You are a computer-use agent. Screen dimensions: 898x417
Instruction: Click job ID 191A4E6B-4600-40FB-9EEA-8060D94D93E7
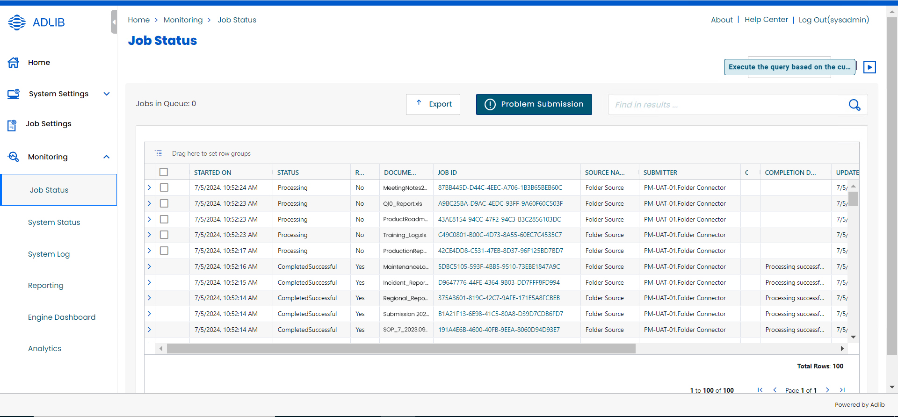point(499,330)
